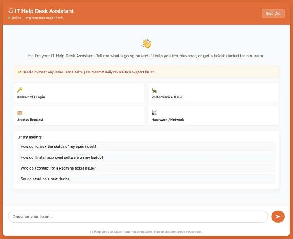Click the Or try asking heading
Screen dimensions: 293x239
point(30,137)
